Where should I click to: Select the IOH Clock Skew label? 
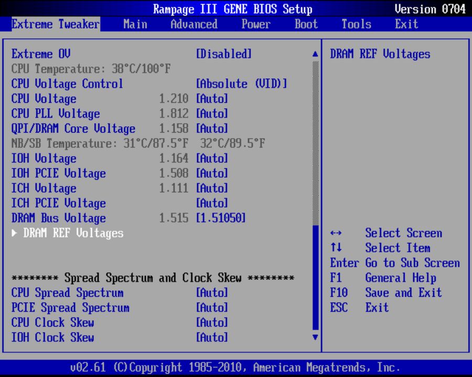point(52,337)
